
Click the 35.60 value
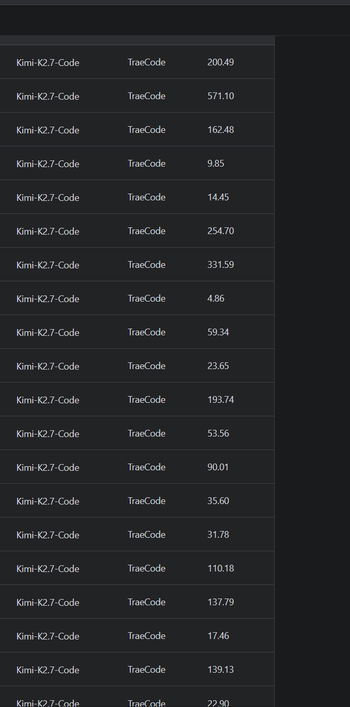coord(218,501)
